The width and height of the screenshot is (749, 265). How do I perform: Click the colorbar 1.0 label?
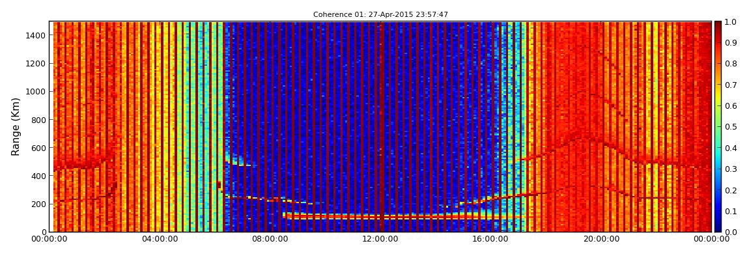pyautogui.click(x=730, y=22)
